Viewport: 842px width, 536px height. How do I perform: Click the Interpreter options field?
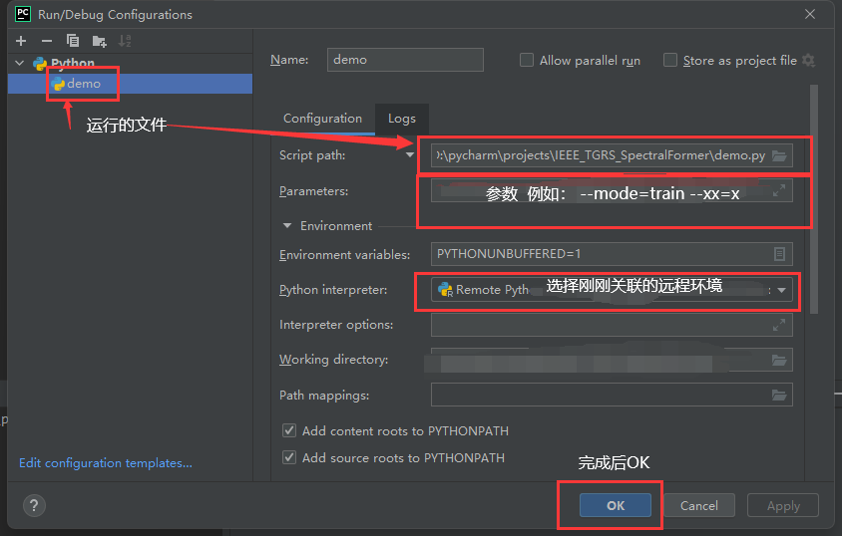pos(612,325)
